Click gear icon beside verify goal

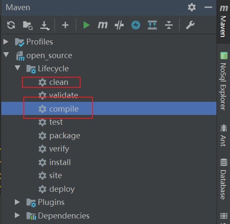click(x=42, y=149)
